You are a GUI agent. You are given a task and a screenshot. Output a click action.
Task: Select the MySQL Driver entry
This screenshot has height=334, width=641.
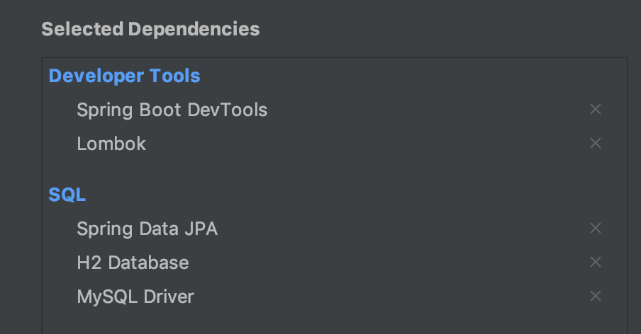coord(135,296)
